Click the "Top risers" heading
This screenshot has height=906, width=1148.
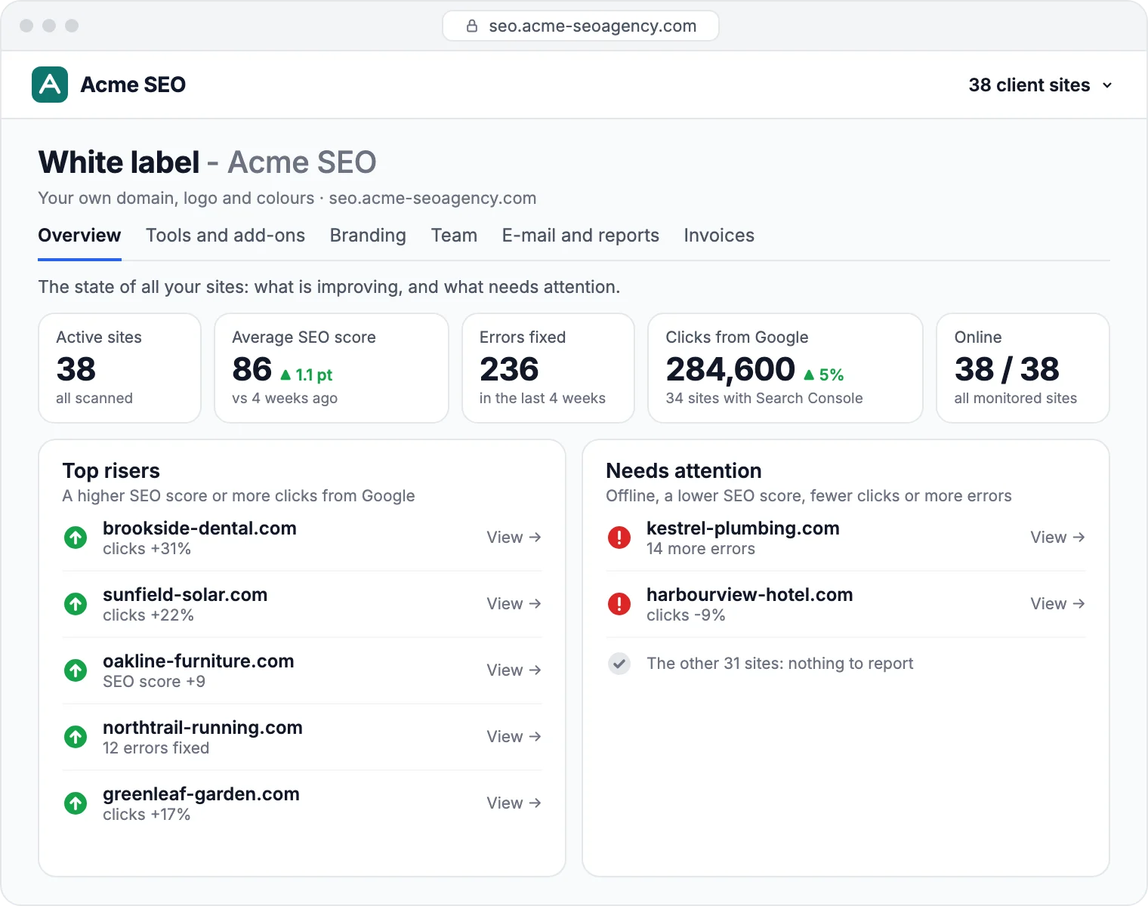(111, 471)
